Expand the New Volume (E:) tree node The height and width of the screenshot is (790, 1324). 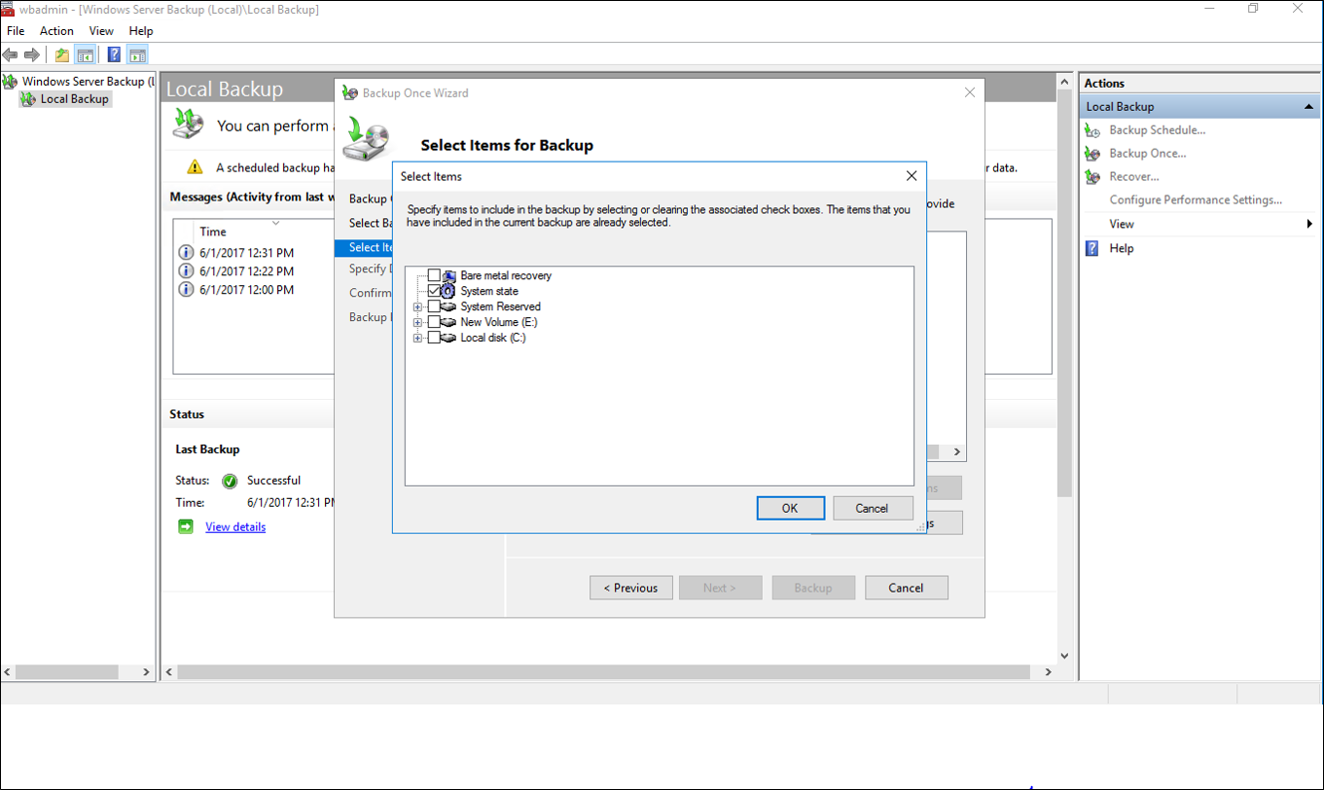tap(418, 323)
